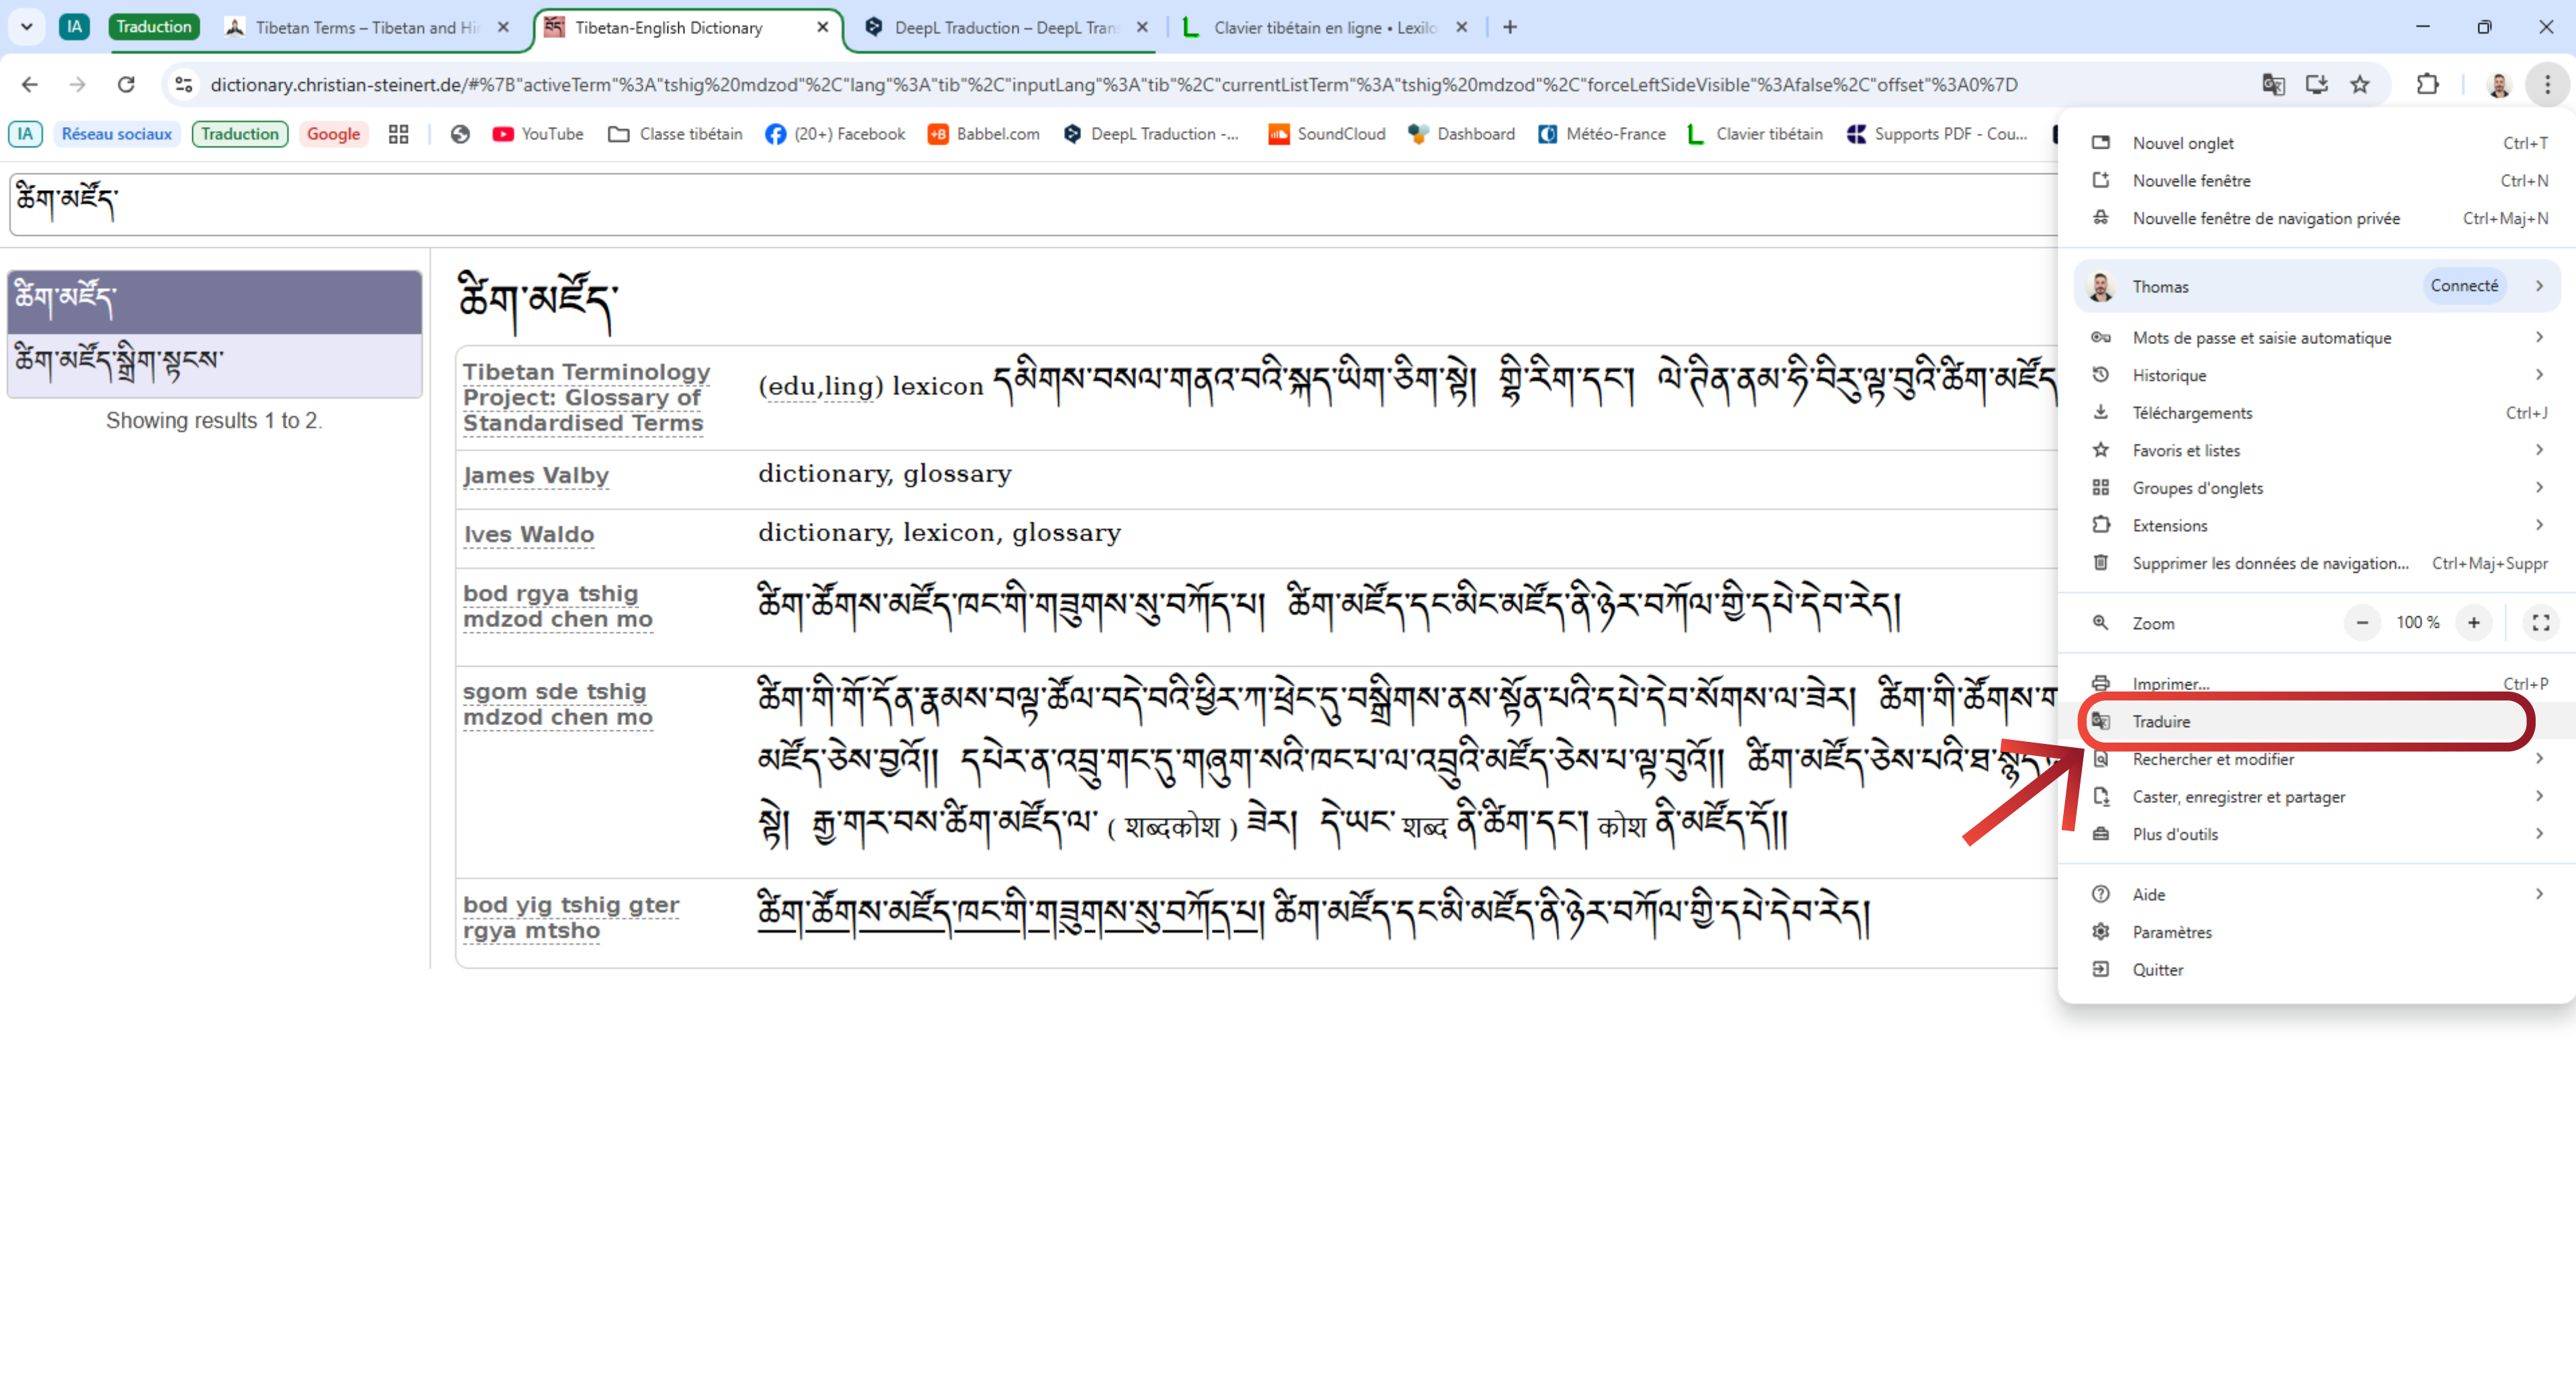Open the Ives Waldo dictionary link
Image resolution: width=2576 pixels, height=1383 pixels.
[x=529, y=535]
